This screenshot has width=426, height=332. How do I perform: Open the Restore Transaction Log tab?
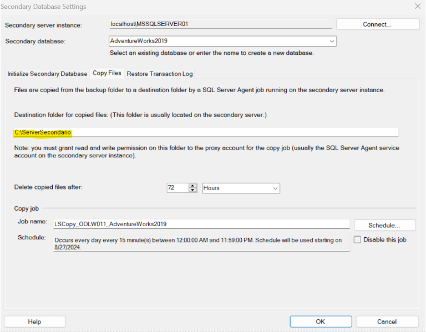coord(160,74)
